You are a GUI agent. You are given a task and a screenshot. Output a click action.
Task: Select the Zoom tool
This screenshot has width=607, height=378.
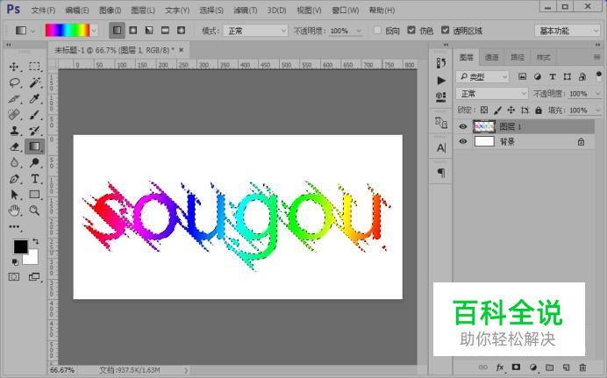(34, 210)
